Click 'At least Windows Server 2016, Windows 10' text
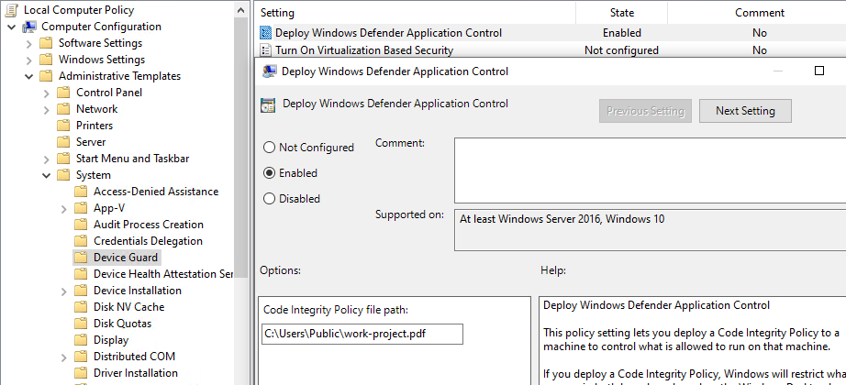Screen dimensions: 846x385 pos(562,219)
